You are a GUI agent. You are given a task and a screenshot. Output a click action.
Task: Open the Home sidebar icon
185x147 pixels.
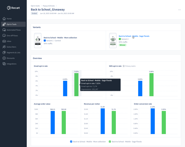click(4, 19)
